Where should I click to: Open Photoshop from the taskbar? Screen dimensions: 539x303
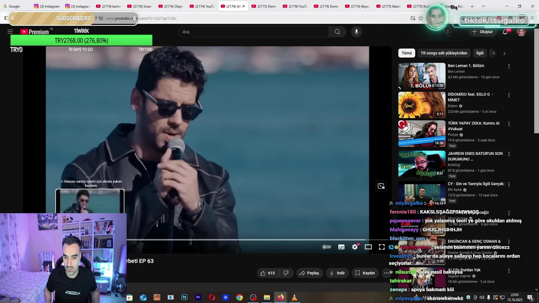pos(184,298)
